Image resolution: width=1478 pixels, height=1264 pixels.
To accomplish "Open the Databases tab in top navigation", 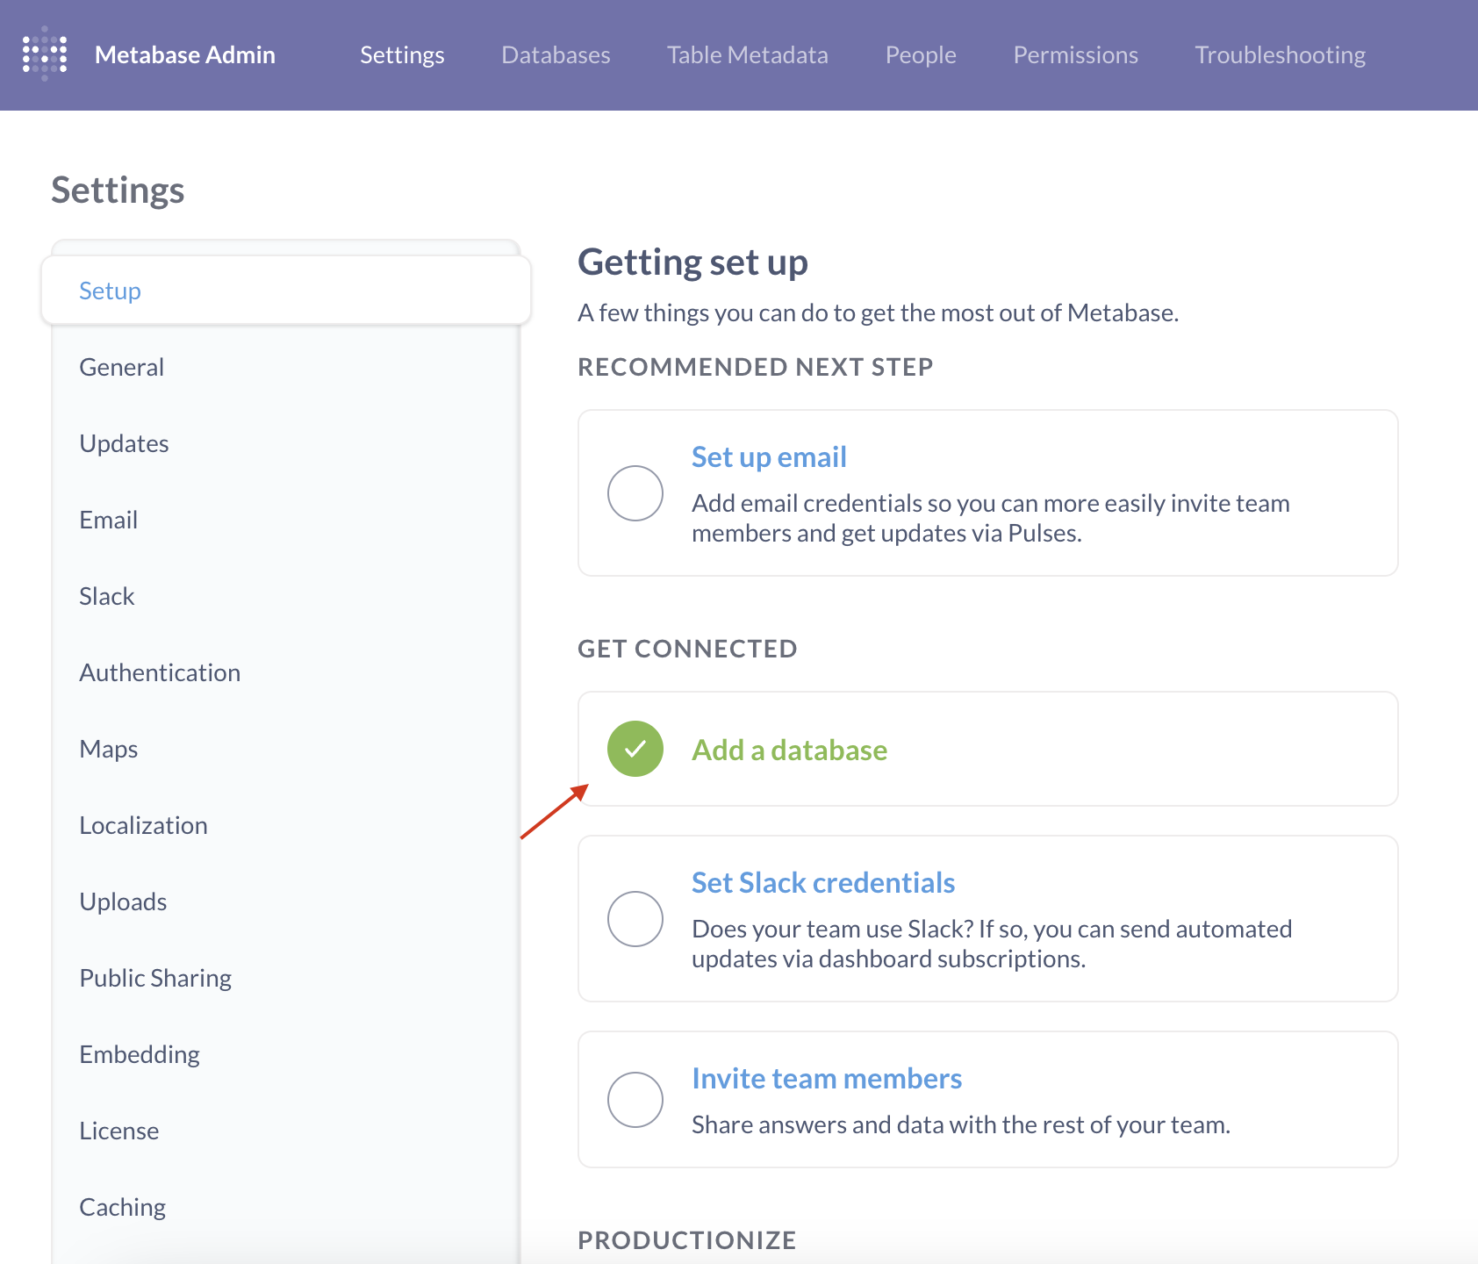I will (x=556, y=54).
